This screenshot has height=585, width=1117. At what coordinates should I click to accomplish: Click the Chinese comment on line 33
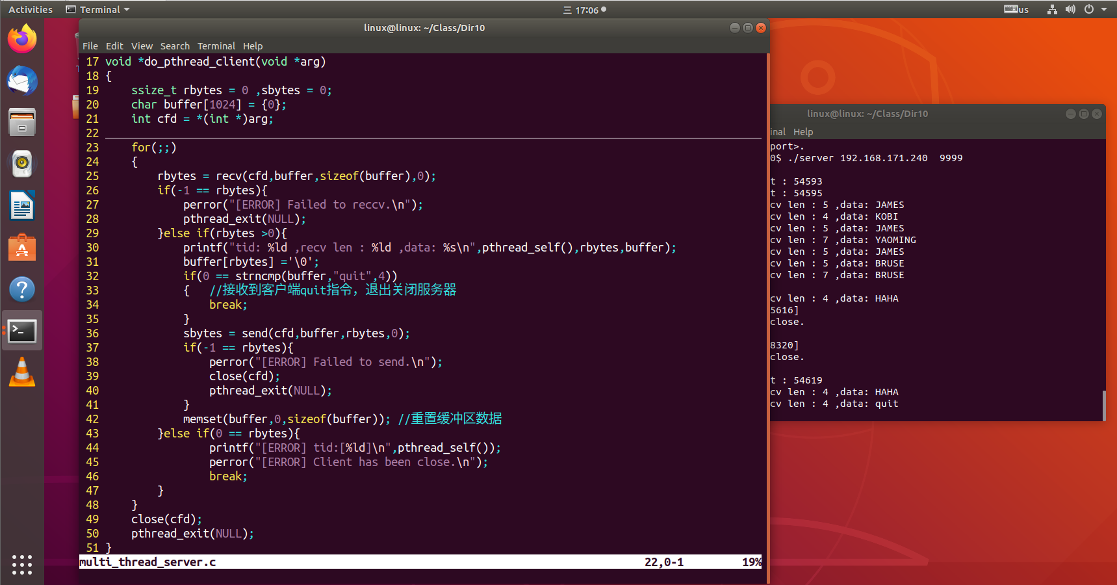coord(333,290)
